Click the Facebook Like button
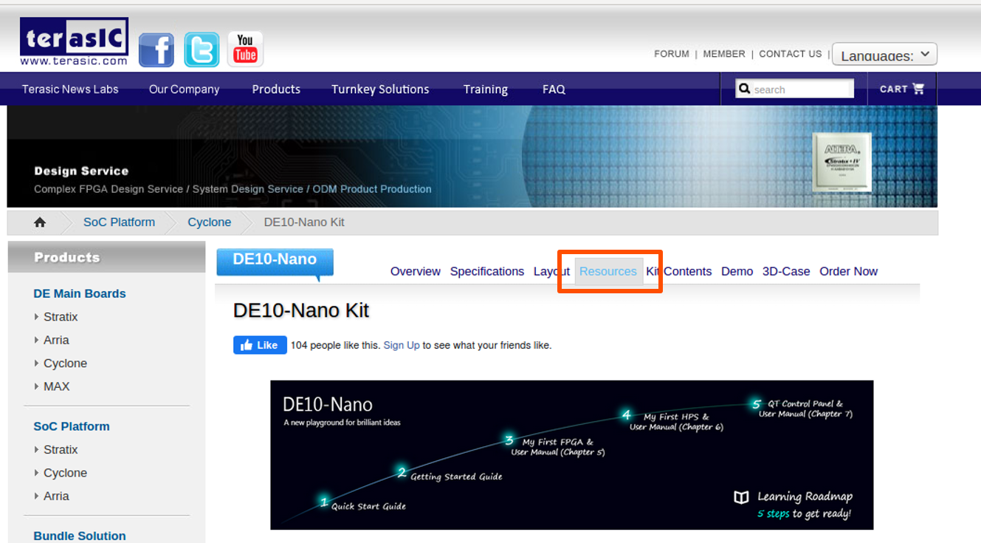 (x=260, y=345)
